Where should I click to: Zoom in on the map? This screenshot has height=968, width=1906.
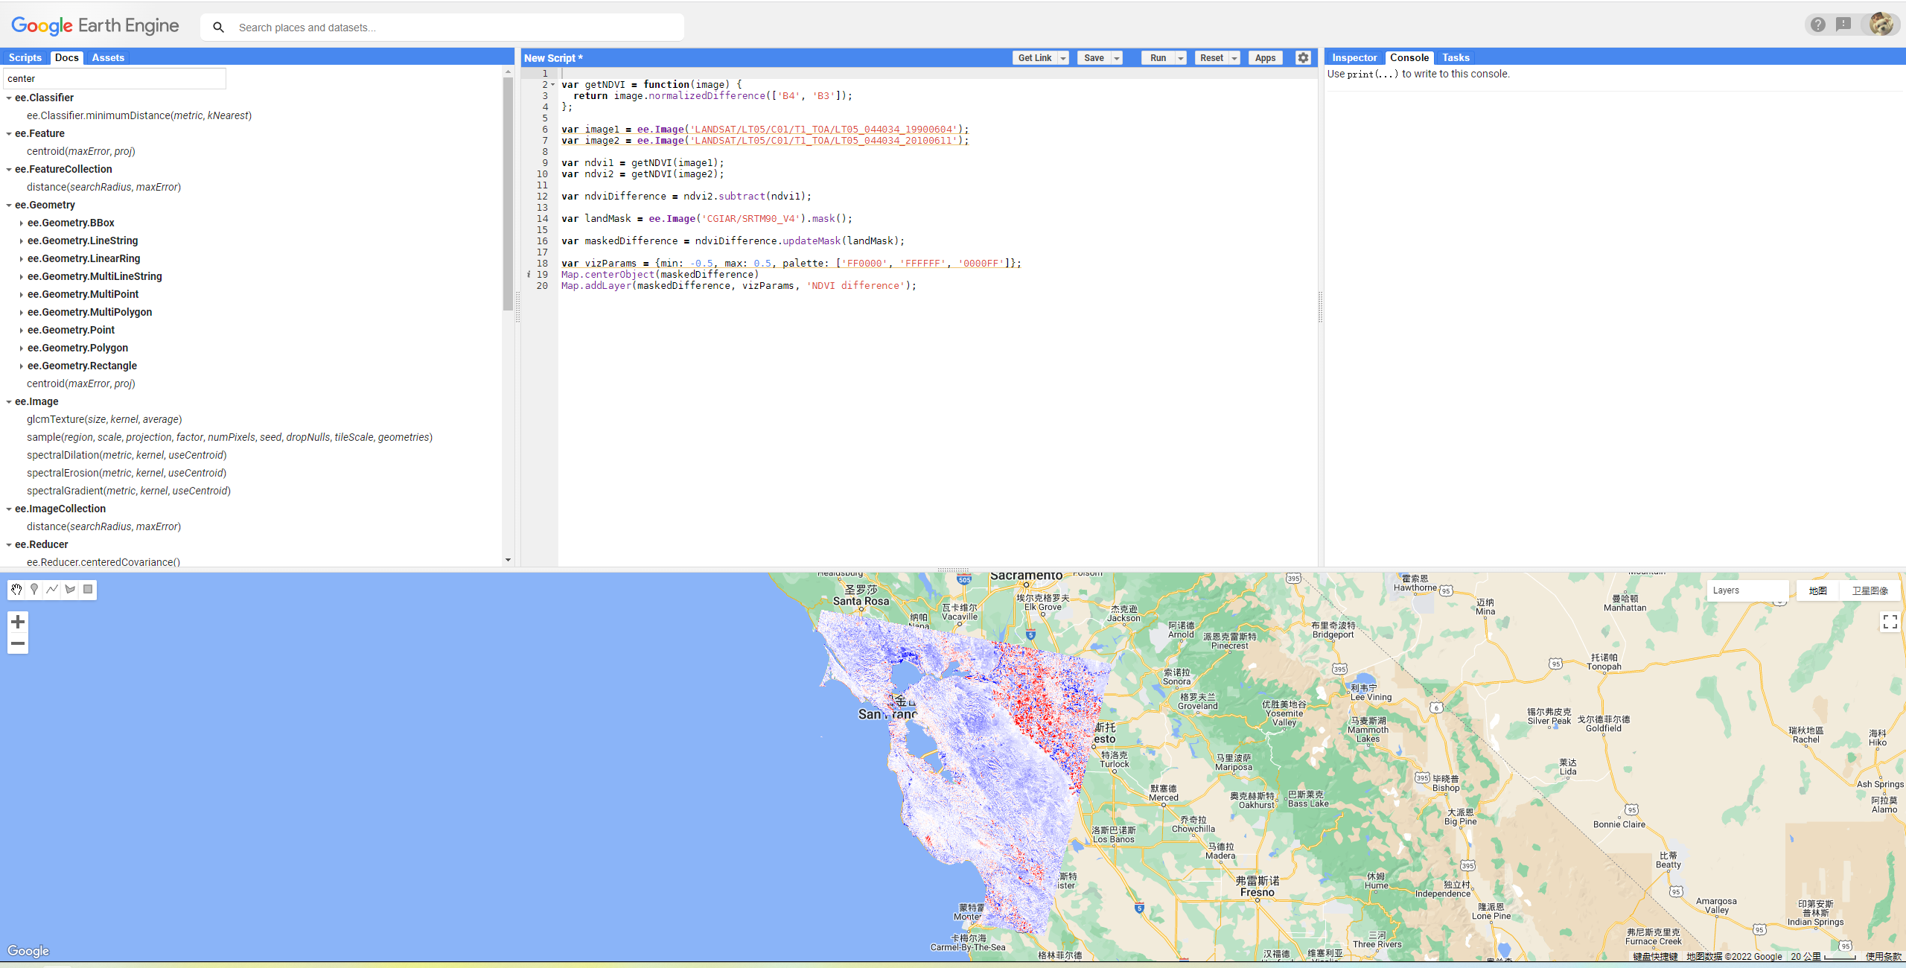pyautogui.click(x=18, y=622)
